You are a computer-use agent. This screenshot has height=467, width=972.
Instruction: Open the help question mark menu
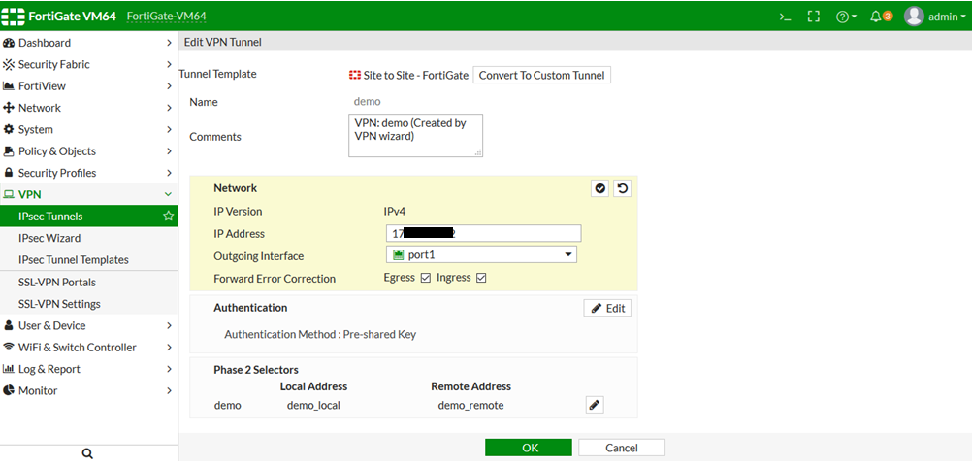click(846, 17)
